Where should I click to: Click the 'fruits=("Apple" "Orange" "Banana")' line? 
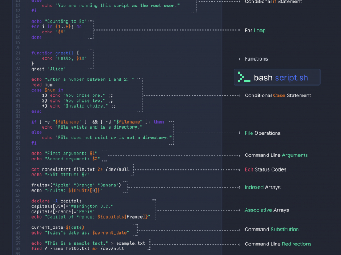click(76, 185)
